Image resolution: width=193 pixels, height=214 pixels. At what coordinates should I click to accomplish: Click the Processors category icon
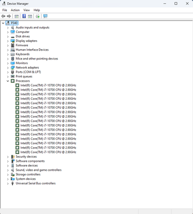click(12, 81)
